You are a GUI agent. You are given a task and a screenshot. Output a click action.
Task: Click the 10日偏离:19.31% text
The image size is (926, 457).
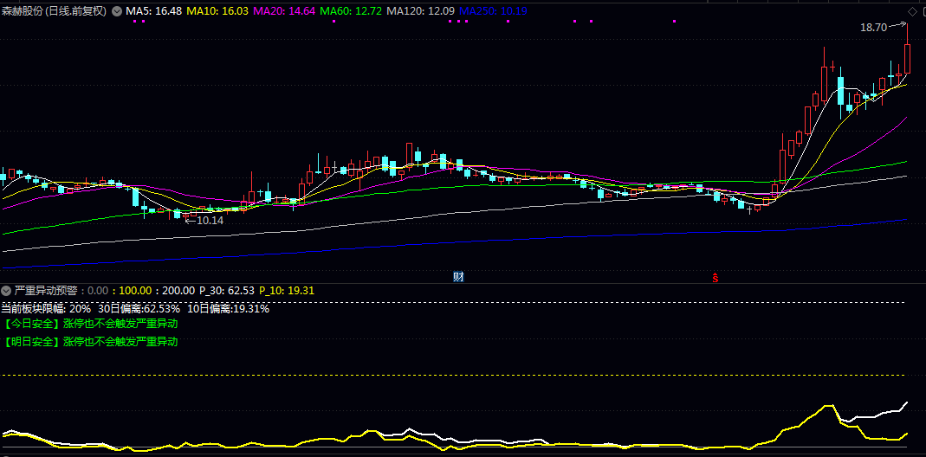[228, 309]
